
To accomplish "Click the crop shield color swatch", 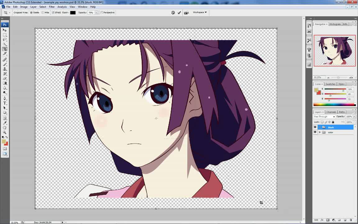I will click(73, 12).
